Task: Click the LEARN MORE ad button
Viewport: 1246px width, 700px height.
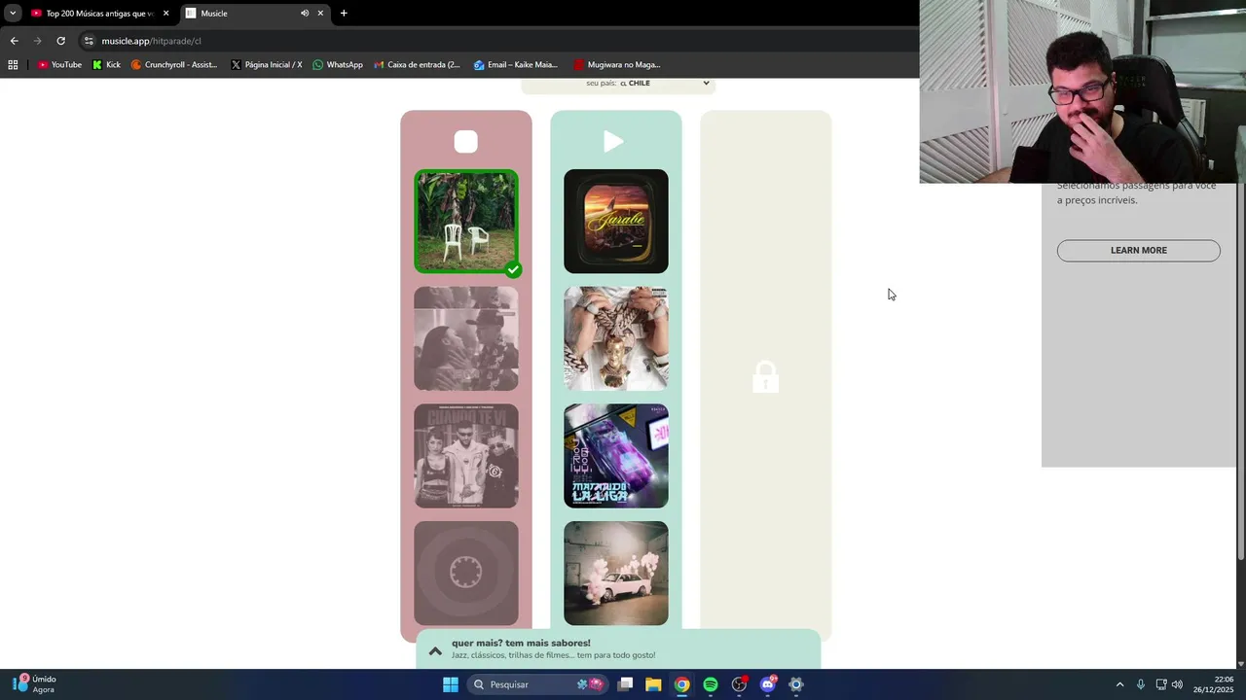Action: point(1138,251)
